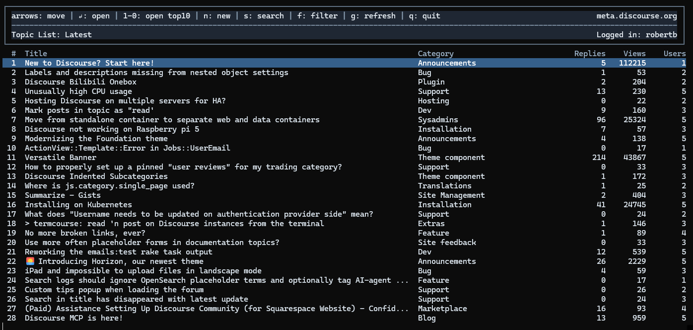Click "Topic List: Latest" heading
Image resolution: width=693 pixels, height=330 pixels.
pos(52,35)
